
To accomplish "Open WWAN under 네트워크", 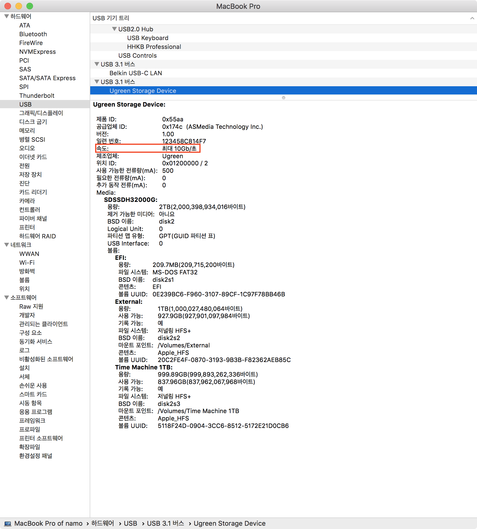I will 29,254.
